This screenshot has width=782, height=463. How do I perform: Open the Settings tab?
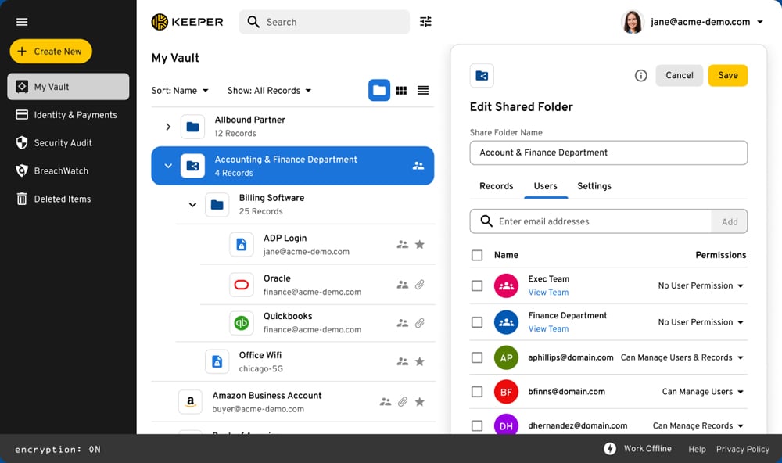click(x=594, y=186)
